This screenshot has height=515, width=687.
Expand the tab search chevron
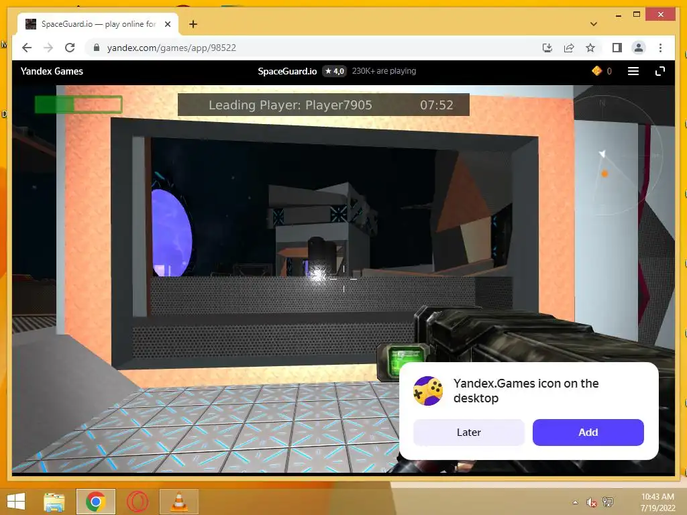coord(594,24)
